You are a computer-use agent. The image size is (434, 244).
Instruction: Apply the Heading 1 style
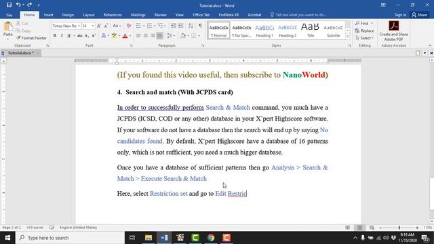(264, 30)
